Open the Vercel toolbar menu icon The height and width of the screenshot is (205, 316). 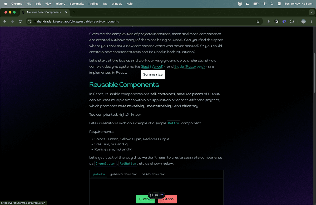pos(162,195)
